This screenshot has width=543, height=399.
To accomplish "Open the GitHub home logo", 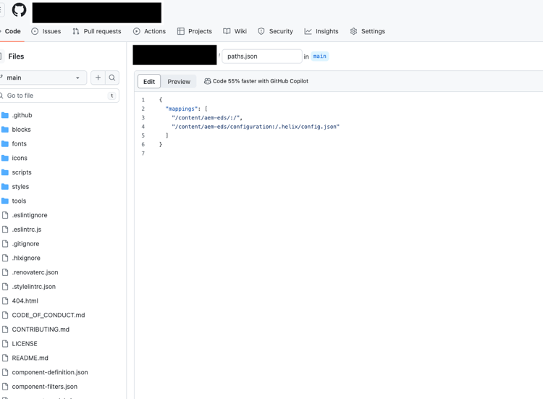I will [19, 9].
